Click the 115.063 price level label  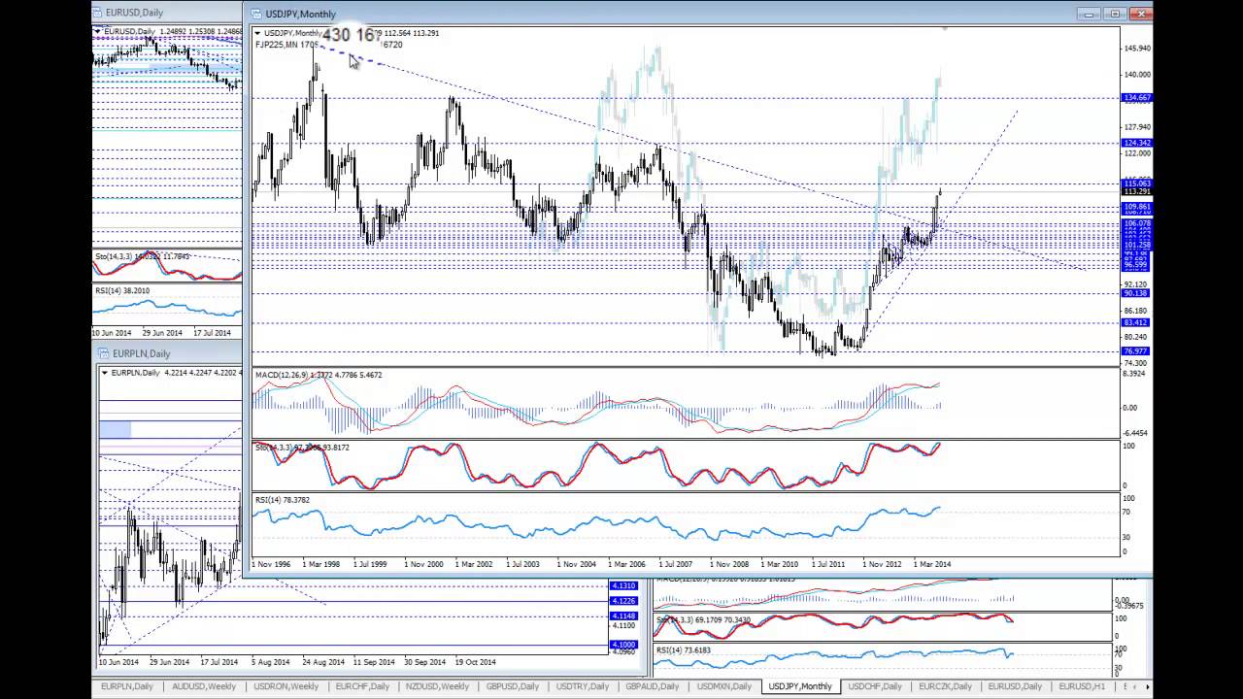pos(1136,183)
